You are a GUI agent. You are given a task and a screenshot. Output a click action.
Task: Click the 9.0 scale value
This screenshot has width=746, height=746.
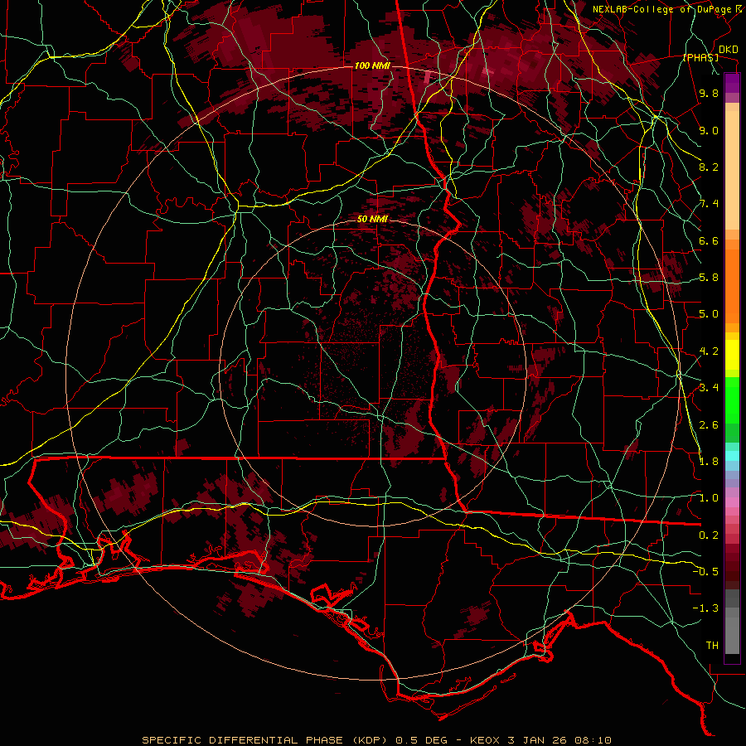709,131
